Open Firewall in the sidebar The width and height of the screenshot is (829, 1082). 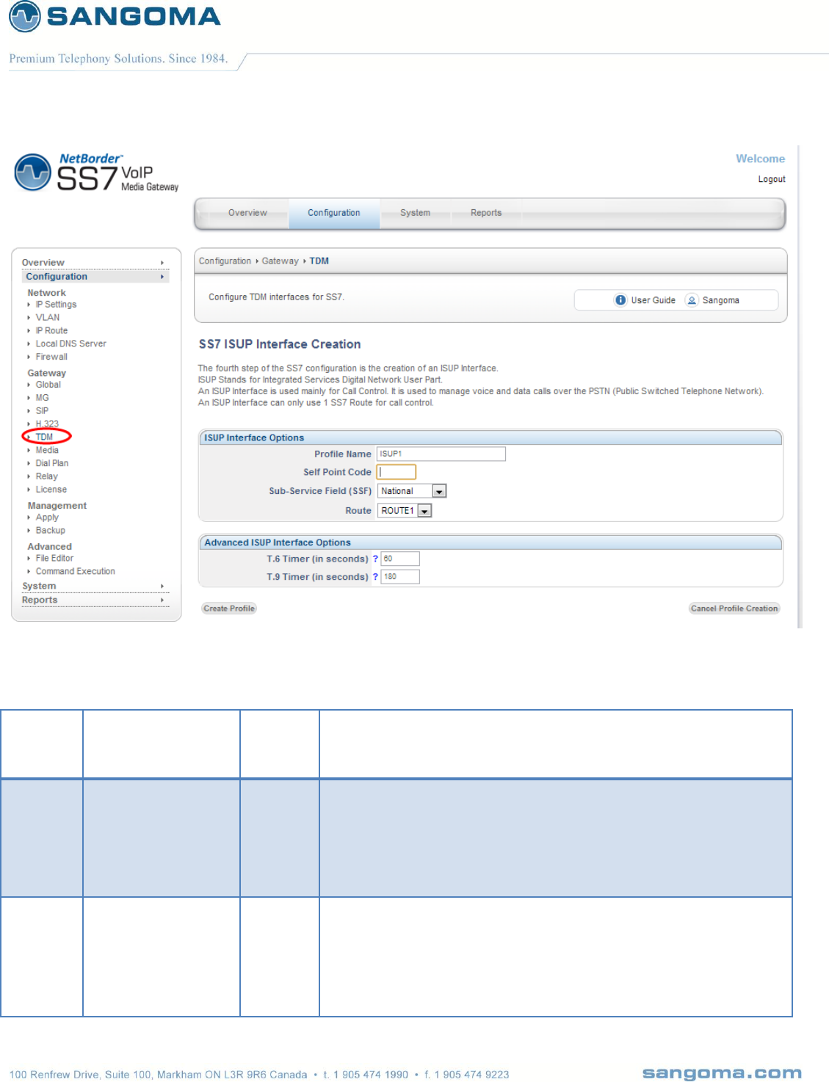pos(51,357)
